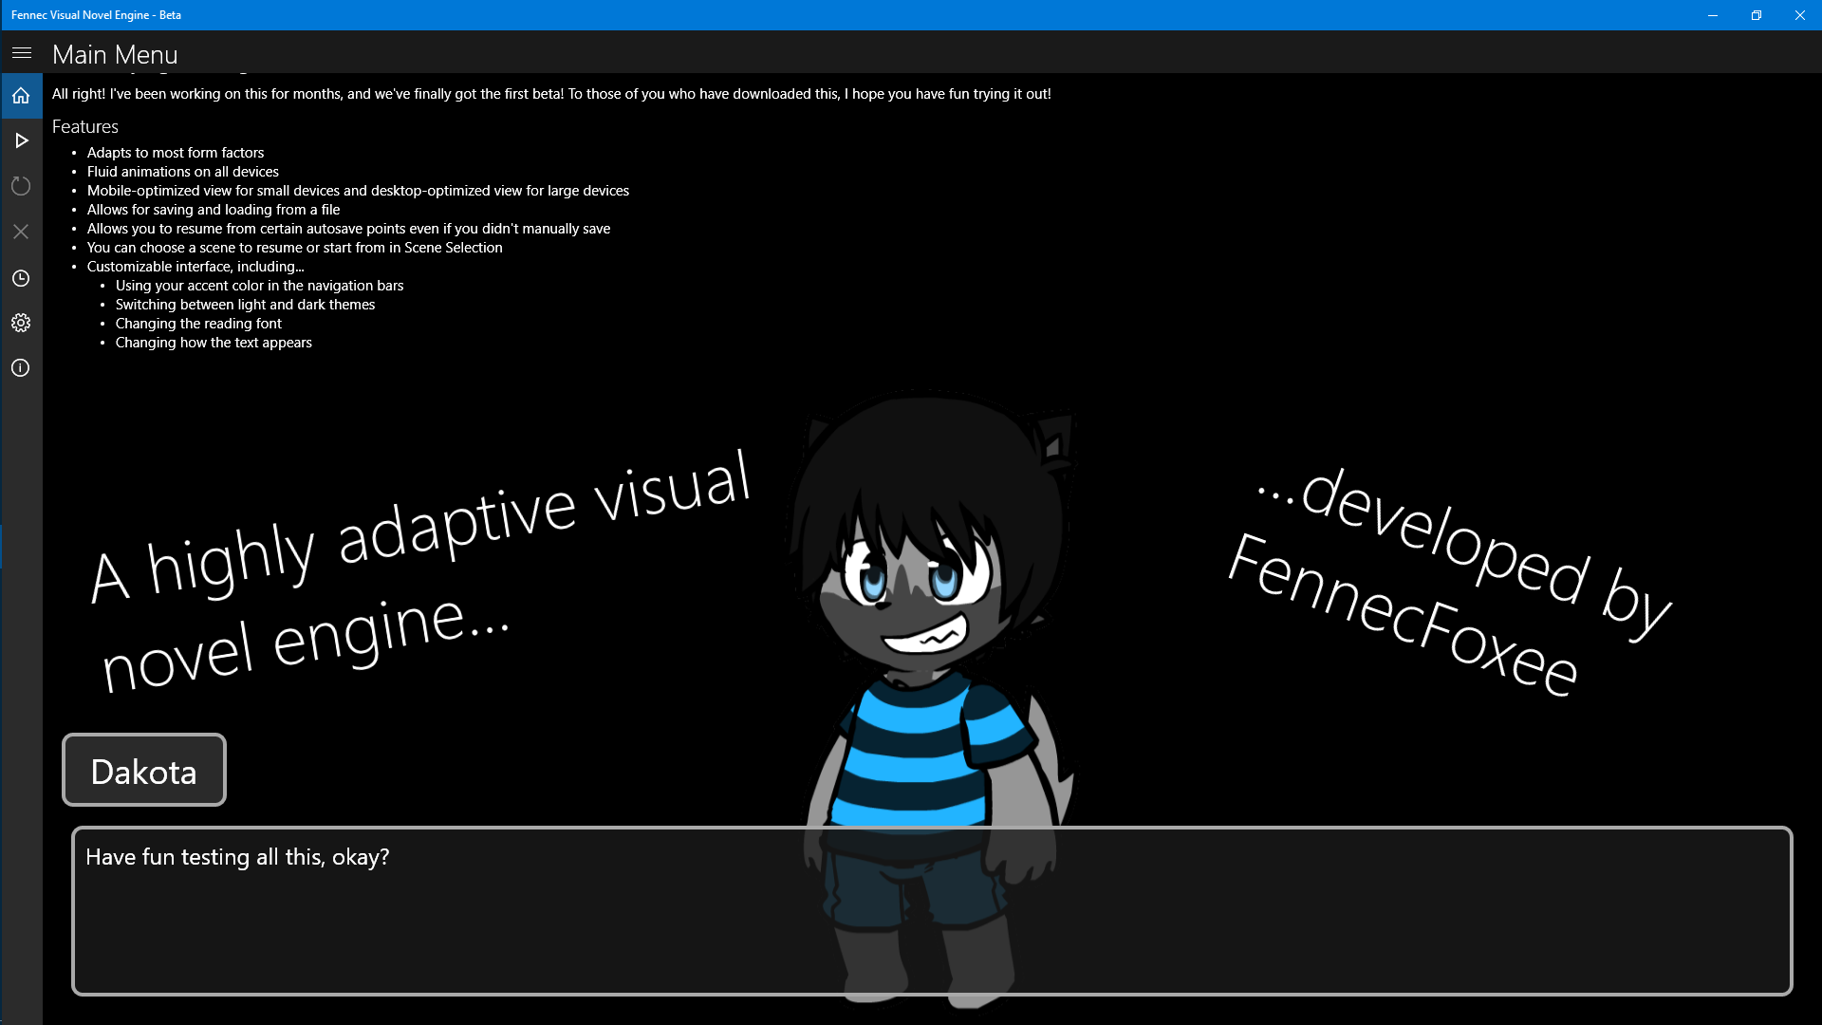Image resolution: width=1822 pixels, height=1025 pixels.
Task: Restore down the application window
Action: 1756,15
